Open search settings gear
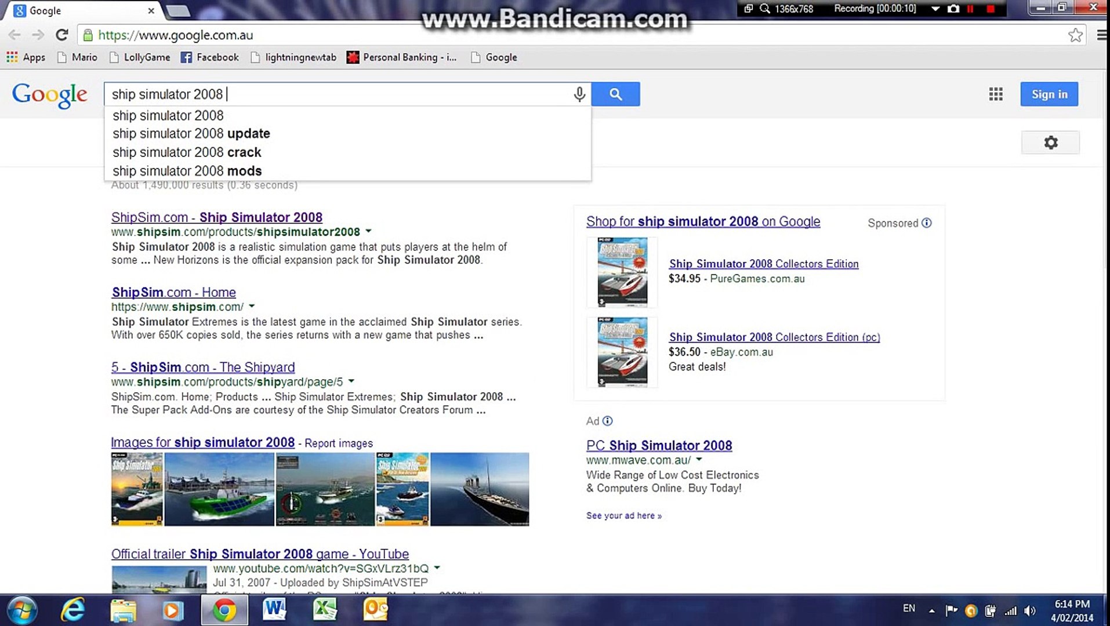This screenshot has width=1110, height=626. click(1050, 143)
